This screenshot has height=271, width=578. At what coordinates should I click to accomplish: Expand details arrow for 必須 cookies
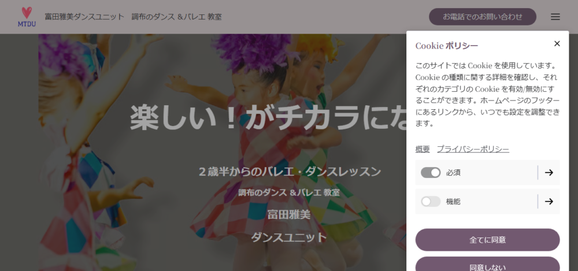coord(549,173)
